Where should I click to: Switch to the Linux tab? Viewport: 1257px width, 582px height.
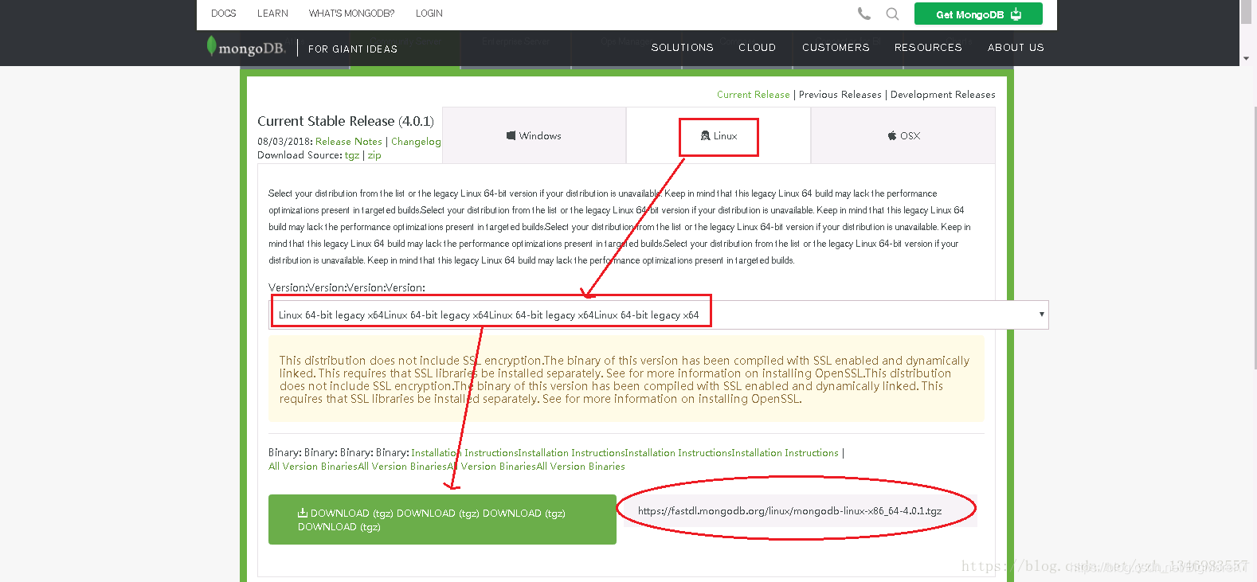[x=719, y=136]
